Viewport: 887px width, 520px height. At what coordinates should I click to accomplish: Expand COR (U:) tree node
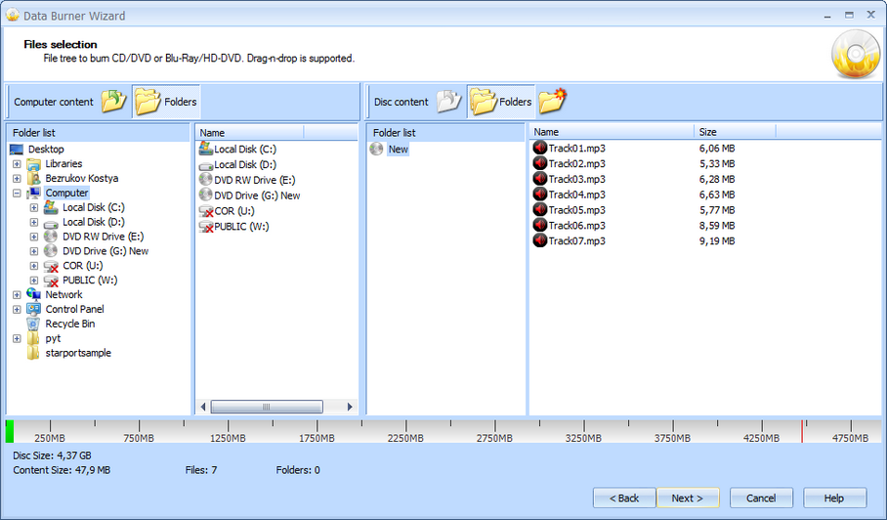(x=34, y=266)
